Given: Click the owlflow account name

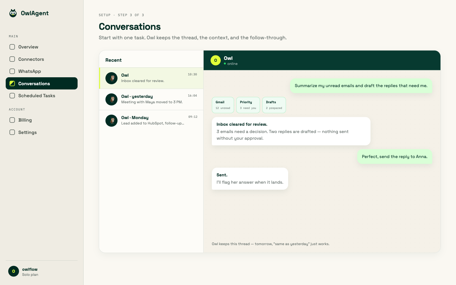Looking at the screenshot, I should (30, 269).
